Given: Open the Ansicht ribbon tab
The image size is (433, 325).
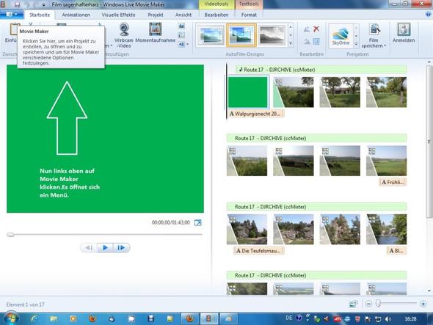Looking at the screenshot, I should 183,15.
